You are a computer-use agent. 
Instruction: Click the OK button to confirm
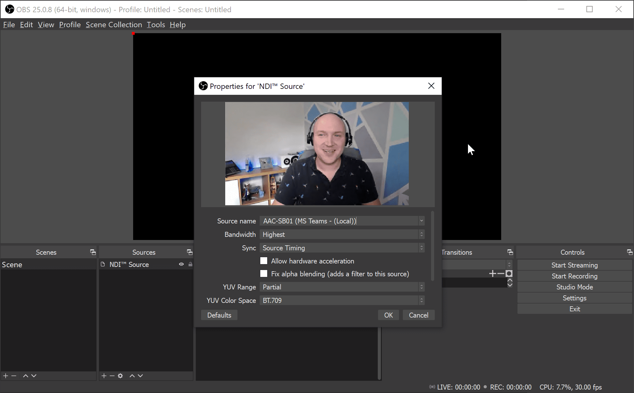[388, 315]
